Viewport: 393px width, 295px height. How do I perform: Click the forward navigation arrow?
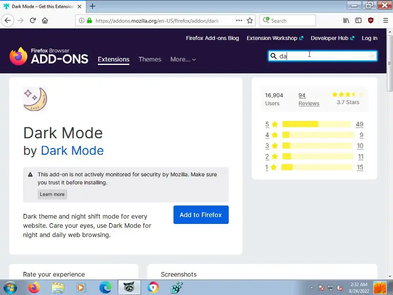tap(20, 20)
